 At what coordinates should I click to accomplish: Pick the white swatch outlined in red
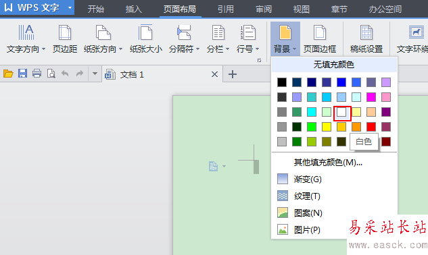(x=341, y=112)
